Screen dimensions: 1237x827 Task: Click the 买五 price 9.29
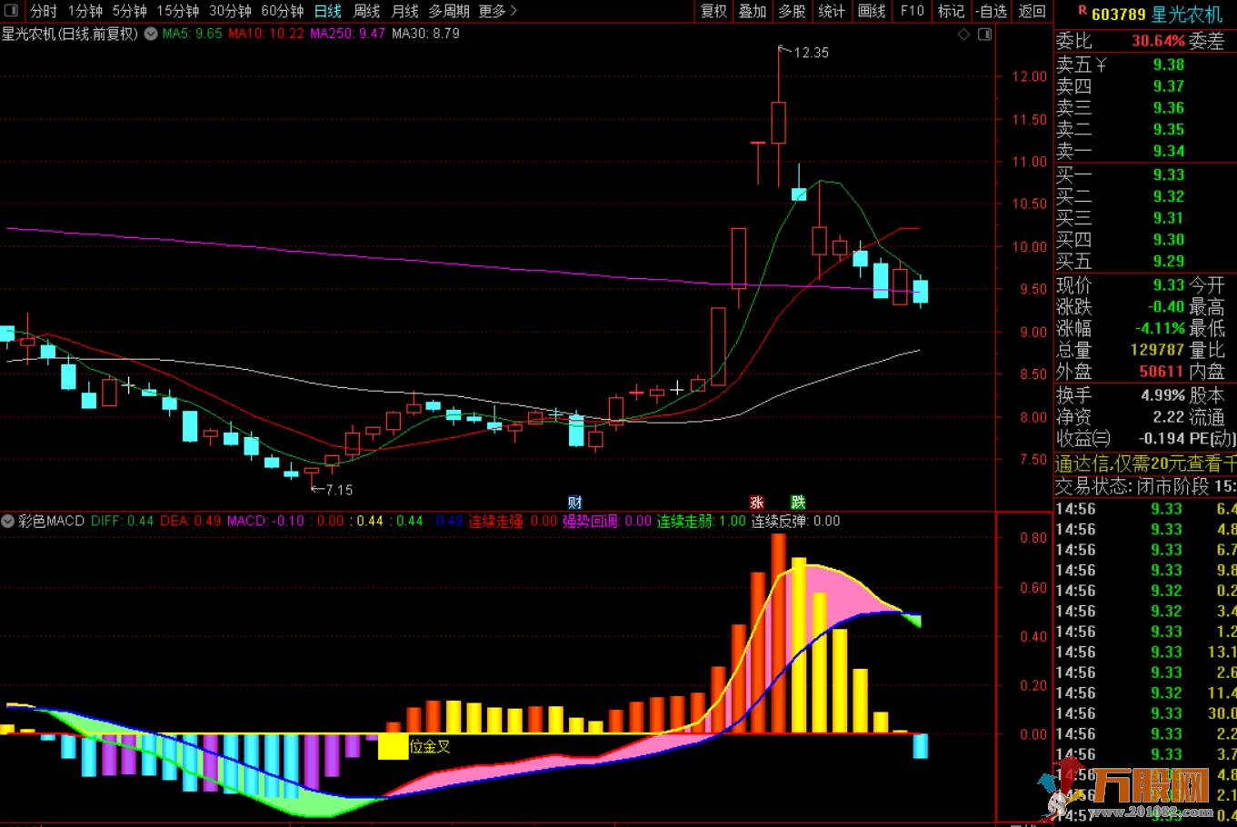[x=1168, y=261]
